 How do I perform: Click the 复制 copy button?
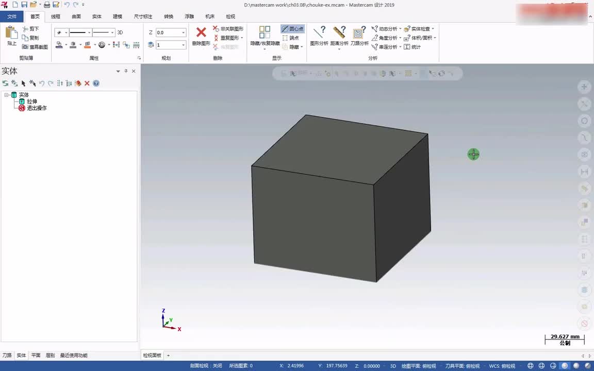(x=30, y=38)
